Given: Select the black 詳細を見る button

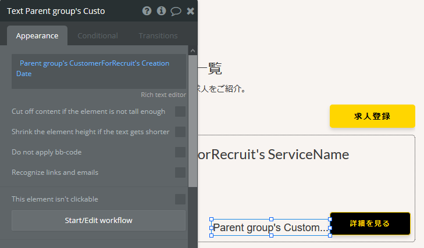Looking at the screenshot, I should (x=370, y=224).
